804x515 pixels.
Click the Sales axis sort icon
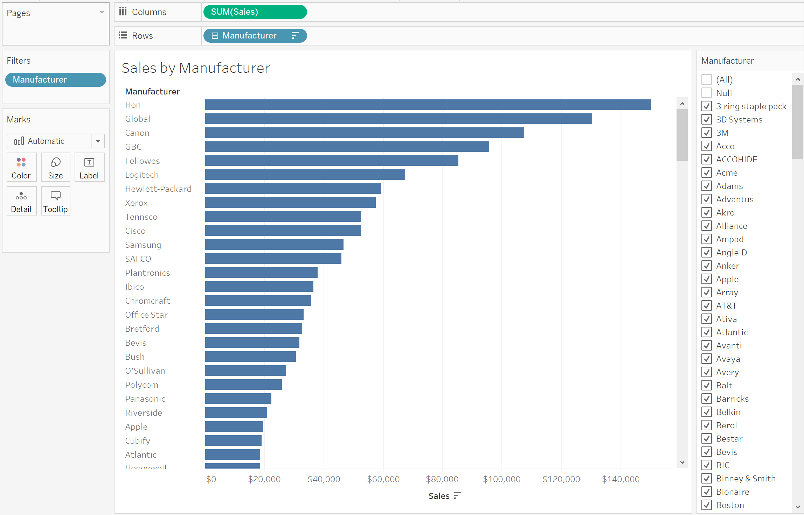click(x=457, y=496)
